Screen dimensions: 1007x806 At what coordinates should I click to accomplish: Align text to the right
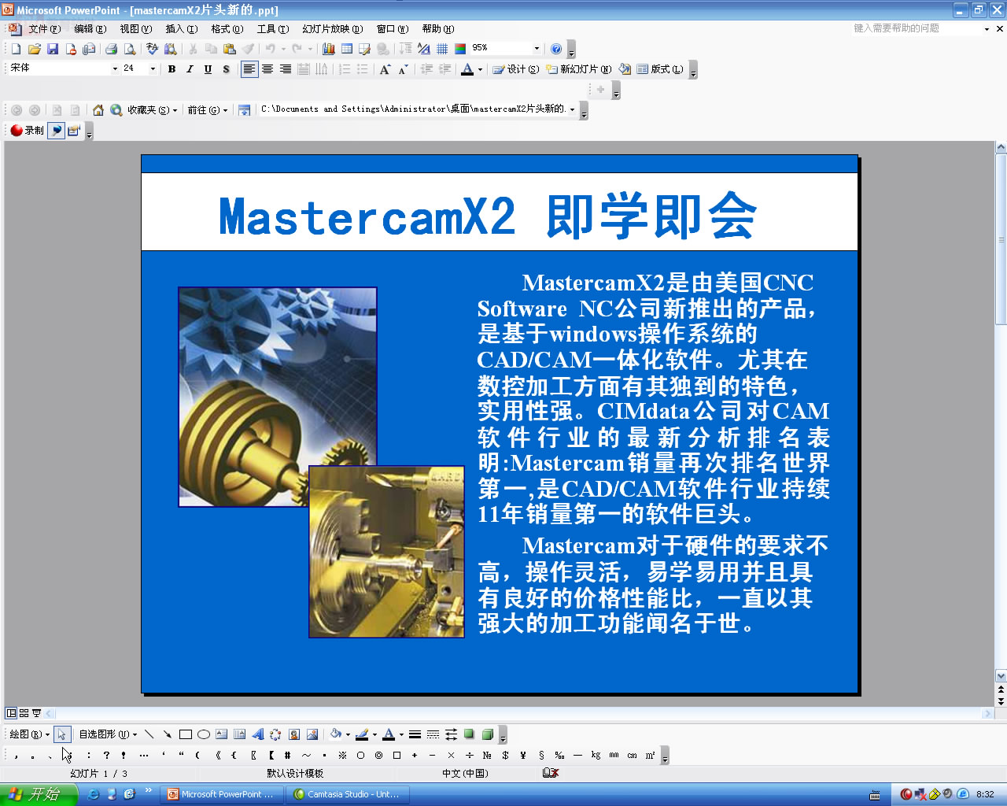286,69
